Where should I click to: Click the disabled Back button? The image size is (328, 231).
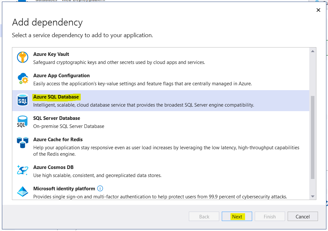204,216
